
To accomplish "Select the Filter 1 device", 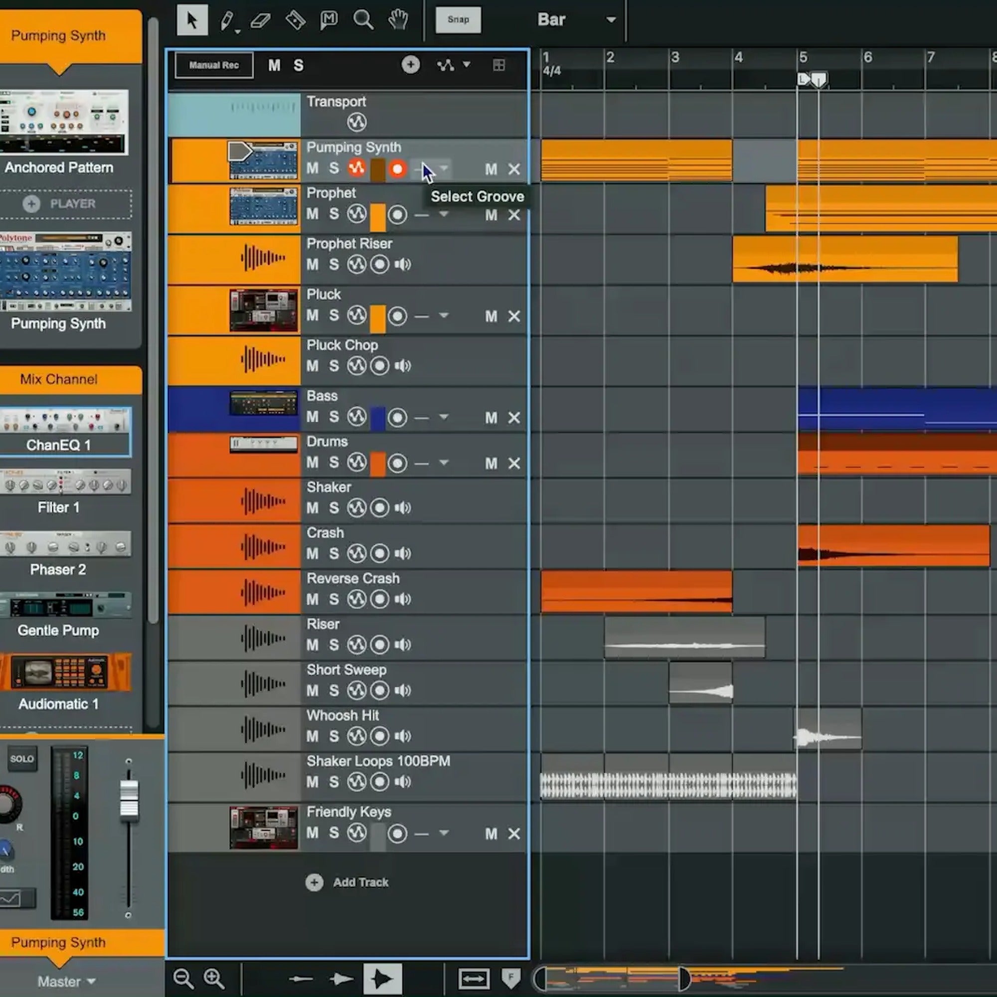I will [65, 482].
